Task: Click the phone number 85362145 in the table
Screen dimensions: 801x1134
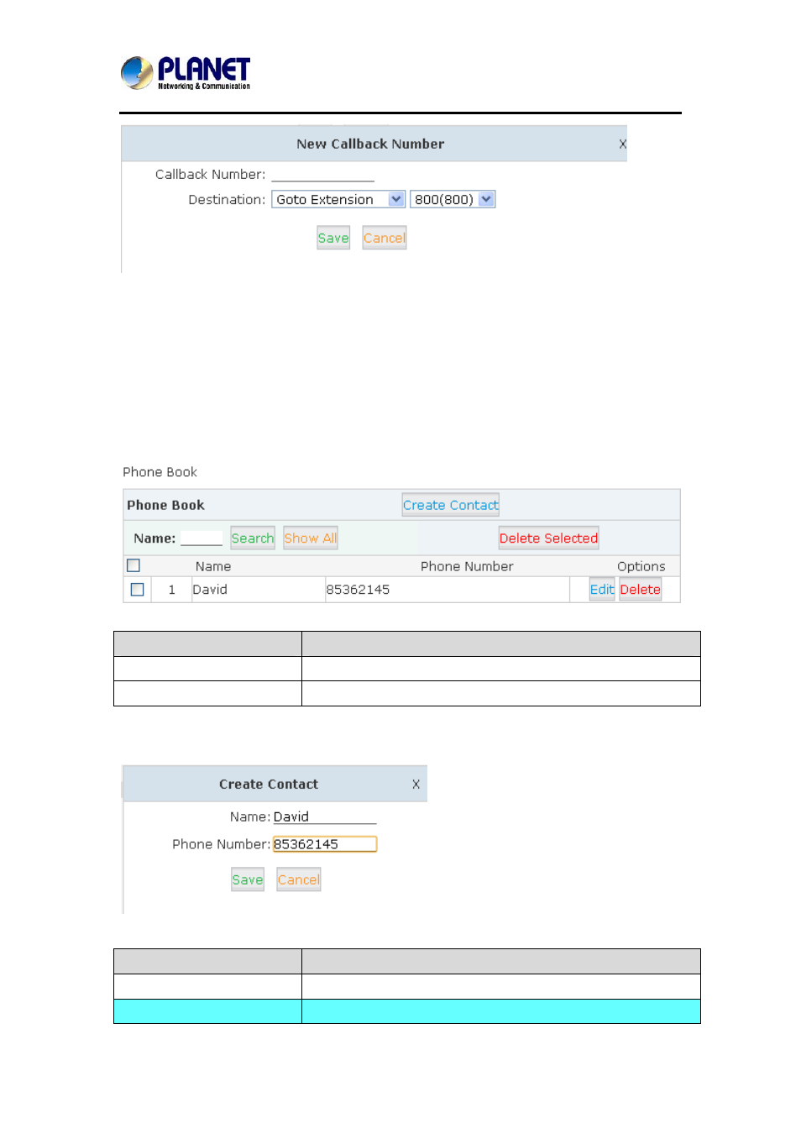Action: [358, 590]
